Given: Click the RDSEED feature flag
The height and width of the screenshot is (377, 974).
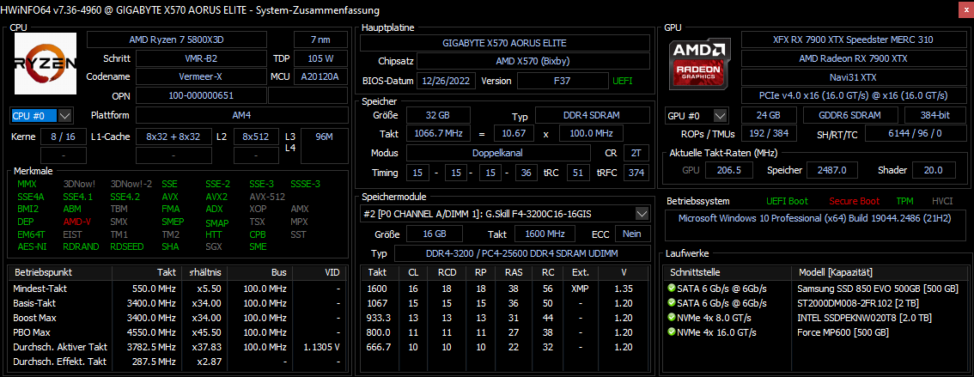Looking at the screenshot, I should [127, 246].
